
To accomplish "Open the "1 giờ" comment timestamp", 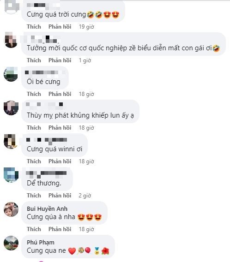I will [x=85, y=60].
